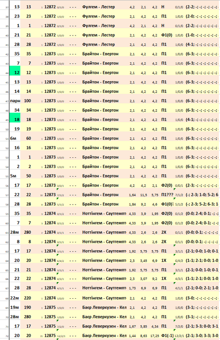220x340 pixels.
Task: Click the 12872 cell in row 41
Action: pyautogui.click(x=50, y=45)
